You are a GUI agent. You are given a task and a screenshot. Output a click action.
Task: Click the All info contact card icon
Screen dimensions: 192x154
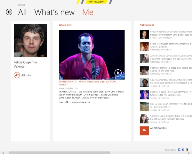[17, 75]
